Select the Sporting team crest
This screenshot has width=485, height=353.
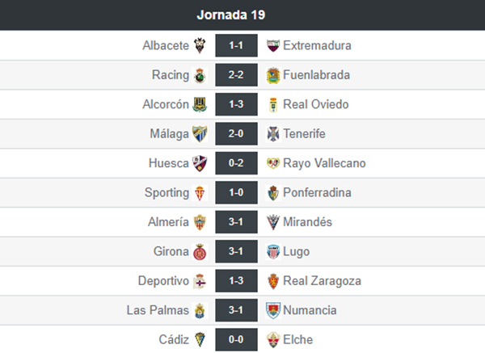tap(200, 193)
